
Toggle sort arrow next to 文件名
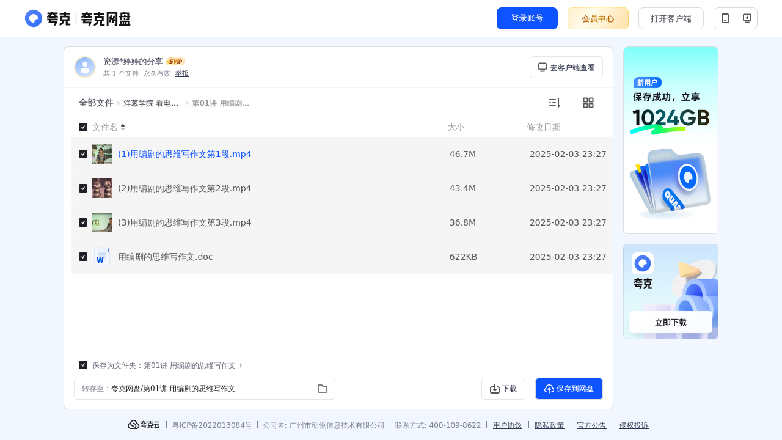(123, 127)
